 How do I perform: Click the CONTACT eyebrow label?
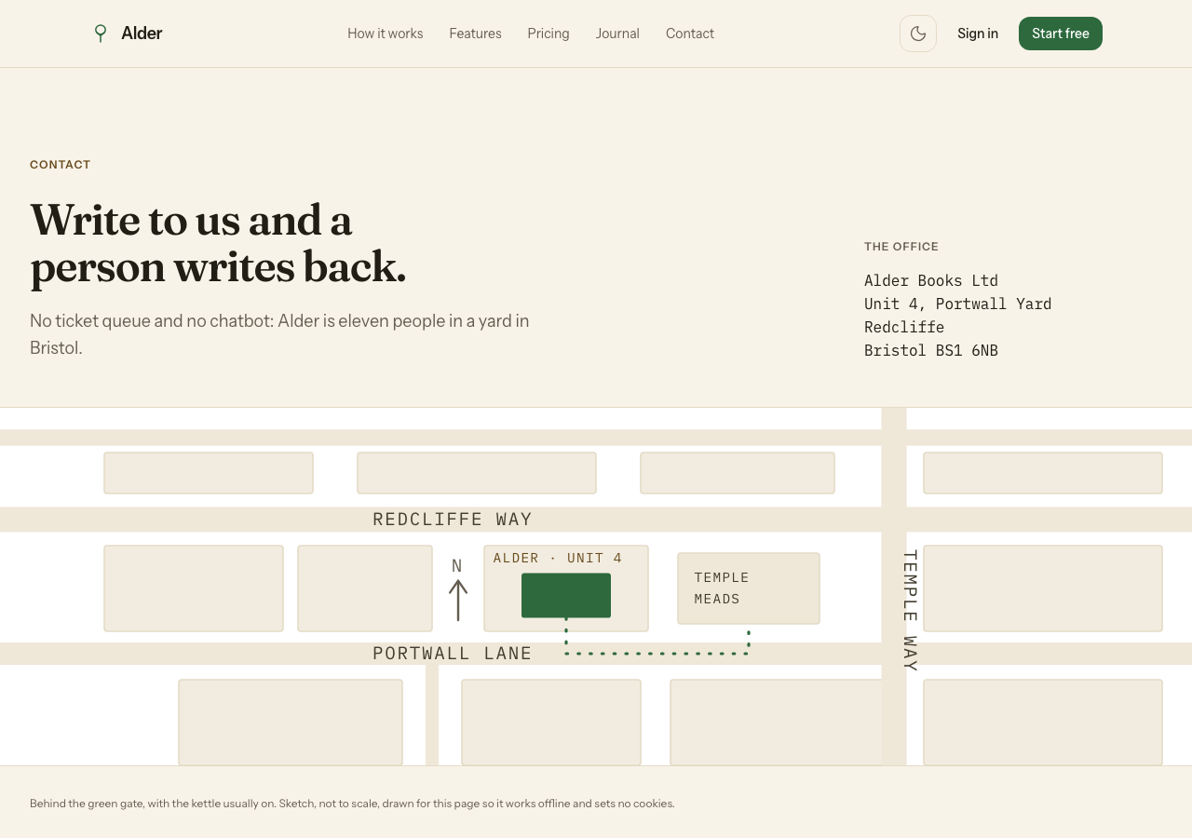tap(61, 165)
